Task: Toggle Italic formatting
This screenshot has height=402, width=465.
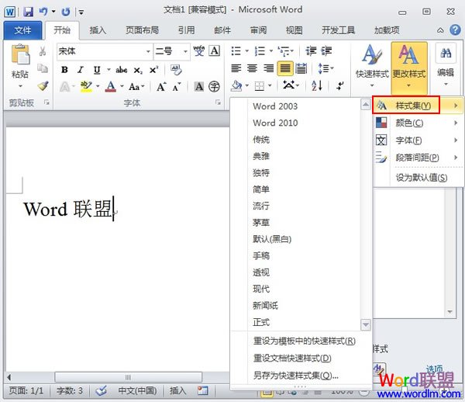Action: [x=81, y=70]
